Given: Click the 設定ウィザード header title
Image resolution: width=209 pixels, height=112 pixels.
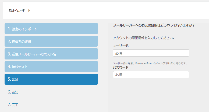Looking at the screenshot, I should click(20, 11).
